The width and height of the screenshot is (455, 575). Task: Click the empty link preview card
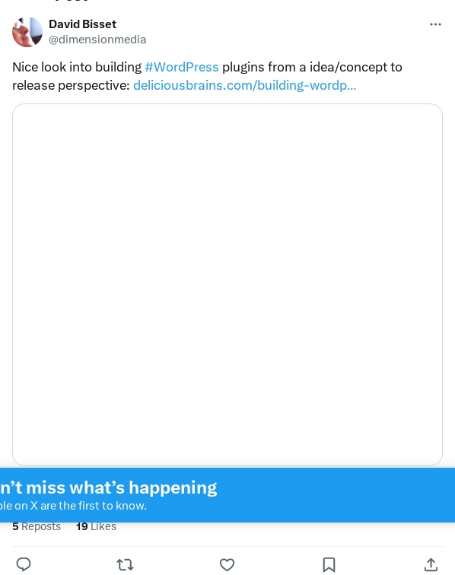(x=228, y=284)
